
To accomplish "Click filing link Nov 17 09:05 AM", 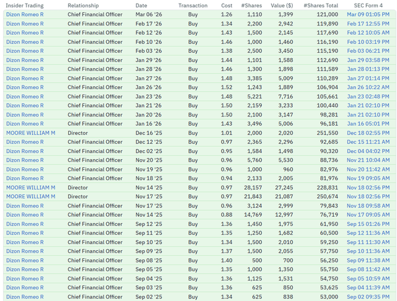I will point(368,214).
